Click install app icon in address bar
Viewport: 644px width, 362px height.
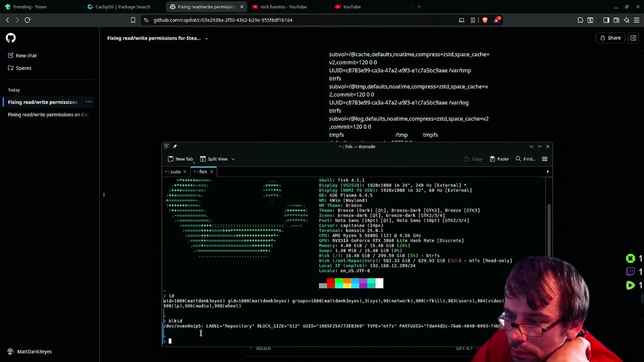pos(461,20)
